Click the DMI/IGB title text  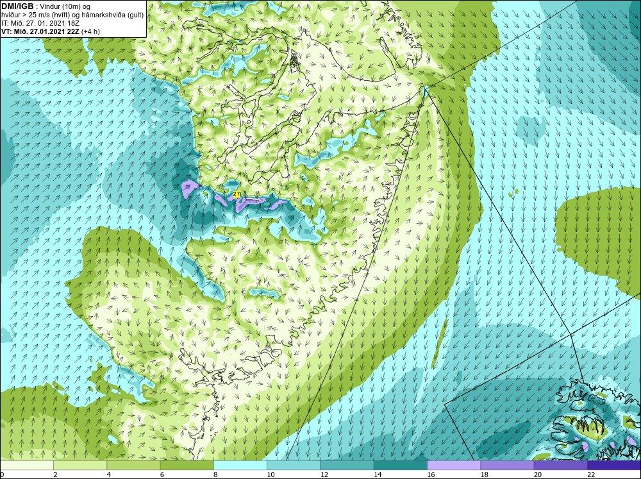pos(17,6)
